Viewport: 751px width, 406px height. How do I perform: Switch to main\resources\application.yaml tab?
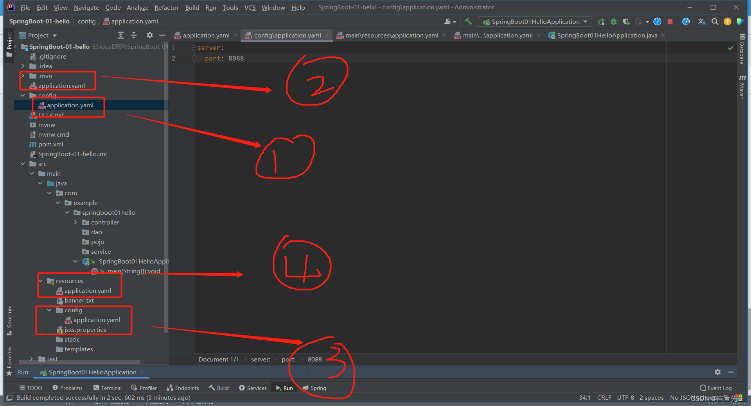tap(392, 35)
